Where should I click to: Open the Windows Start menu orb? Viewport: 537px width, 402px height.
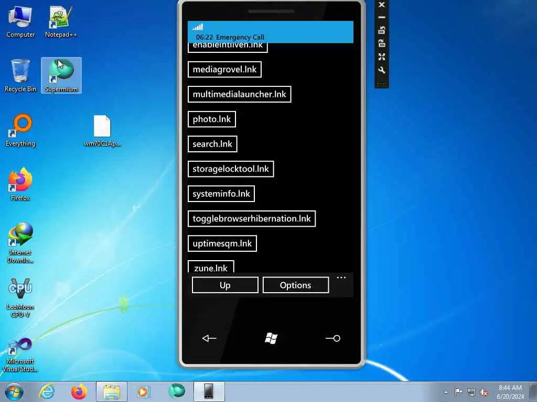(14, 392)
